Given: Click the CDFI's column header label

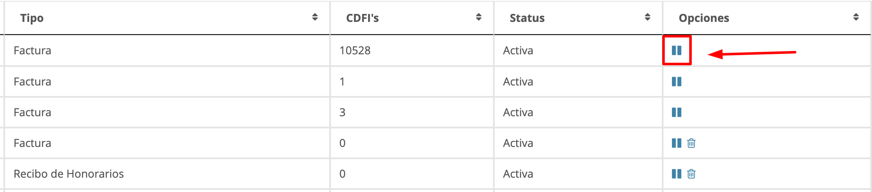Looking at the screenshot, I should [362, 18].
